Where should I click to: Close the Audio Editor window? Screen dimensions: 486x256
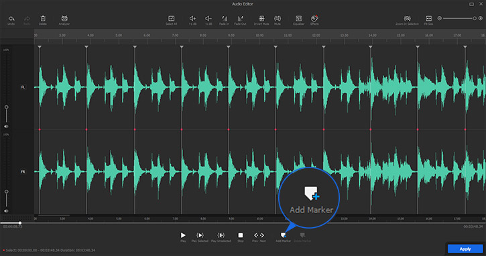point(481,4)
